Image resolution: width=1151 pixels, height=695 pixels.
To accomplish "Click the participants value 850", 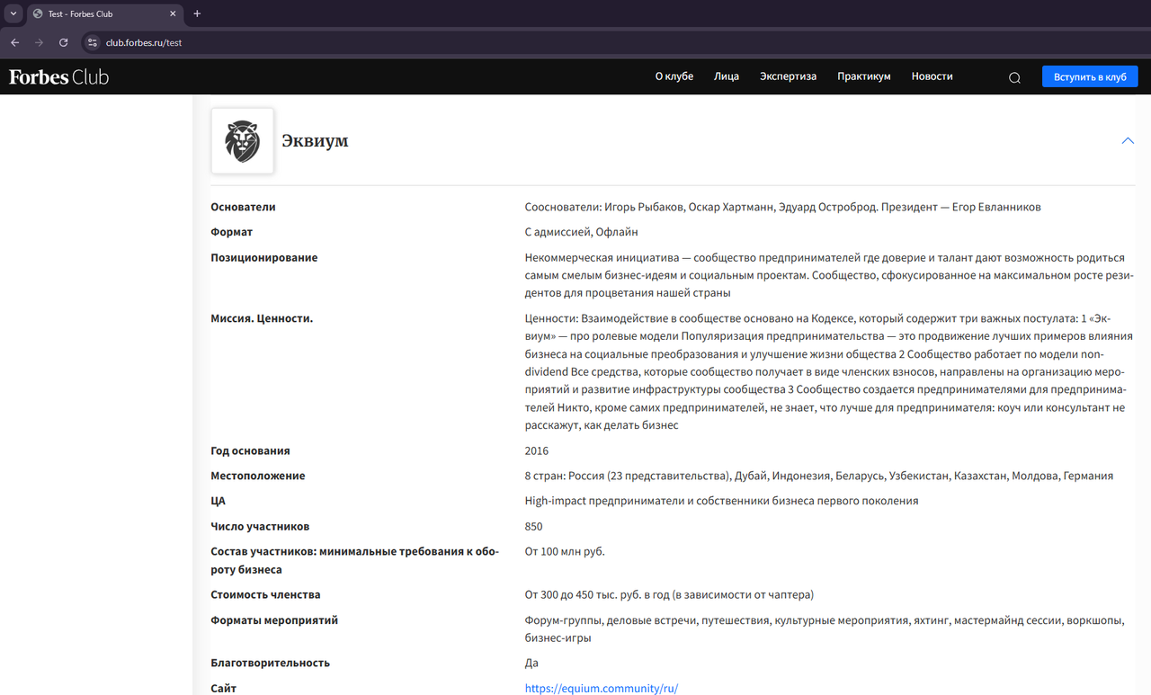I will pyautogui.click(x=534, y=526).
